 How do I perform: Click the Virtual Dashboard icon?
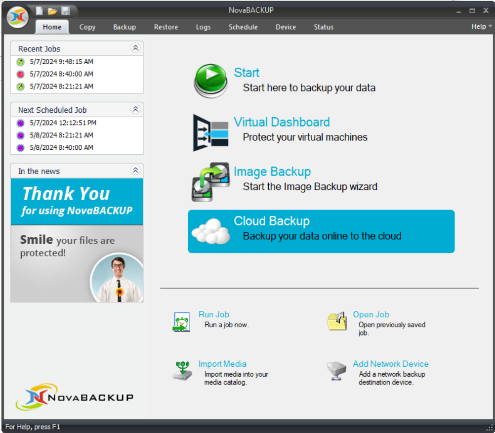tap(211, 132)
